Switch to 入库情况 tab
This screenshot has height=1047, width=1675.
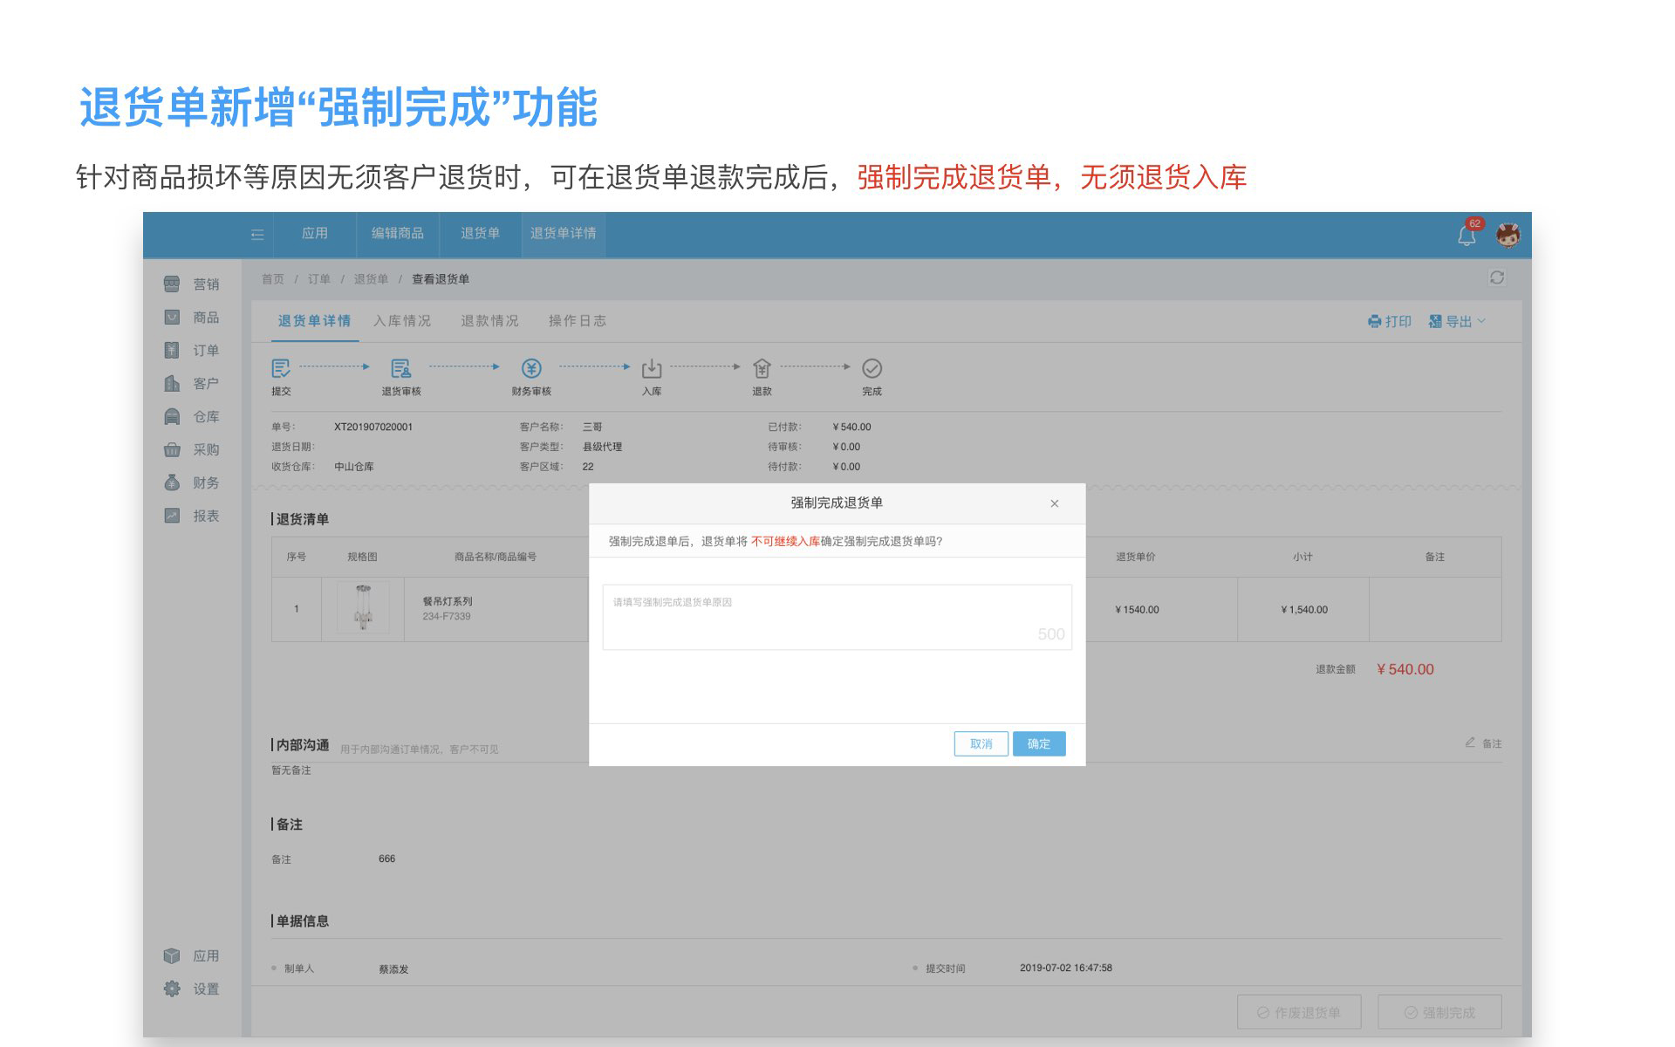402,321
